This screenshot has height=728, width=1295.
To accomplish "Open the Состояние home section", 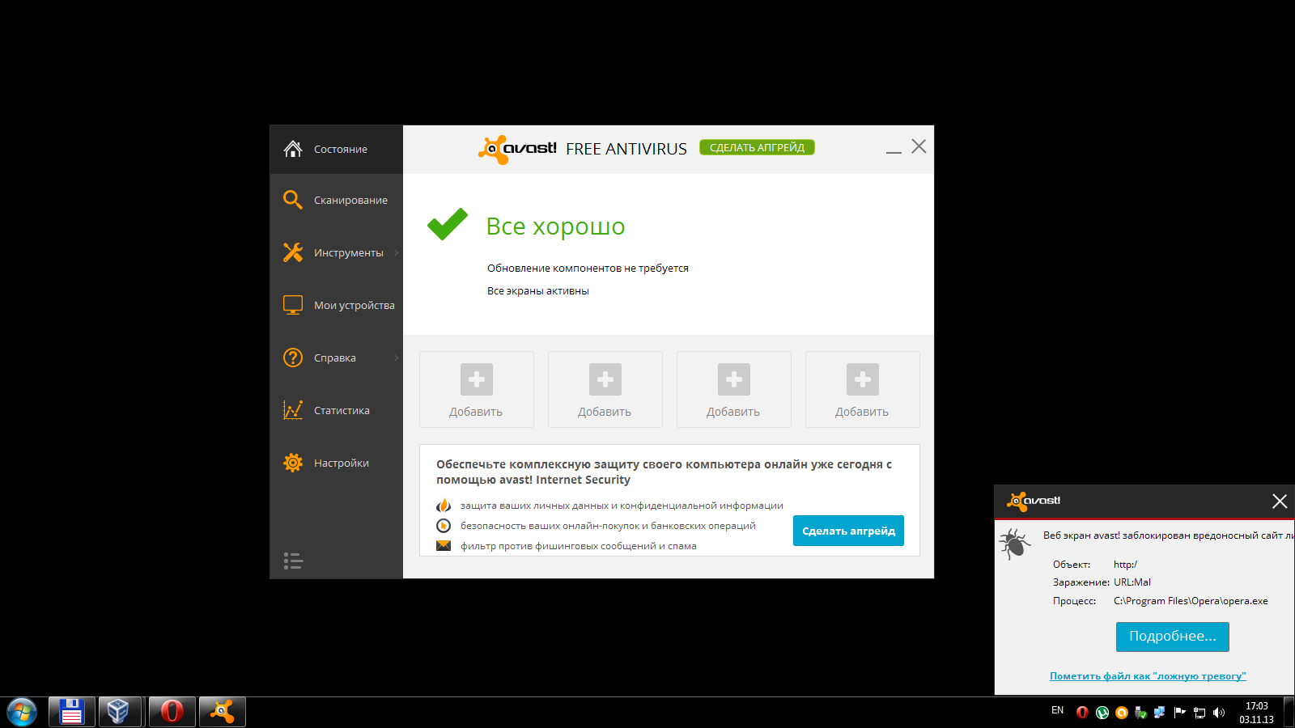I will point(336,150).
